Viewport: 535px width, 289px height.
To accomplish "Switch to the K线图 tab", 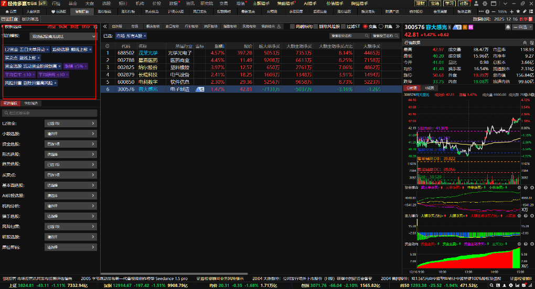I will pos(429,88).
